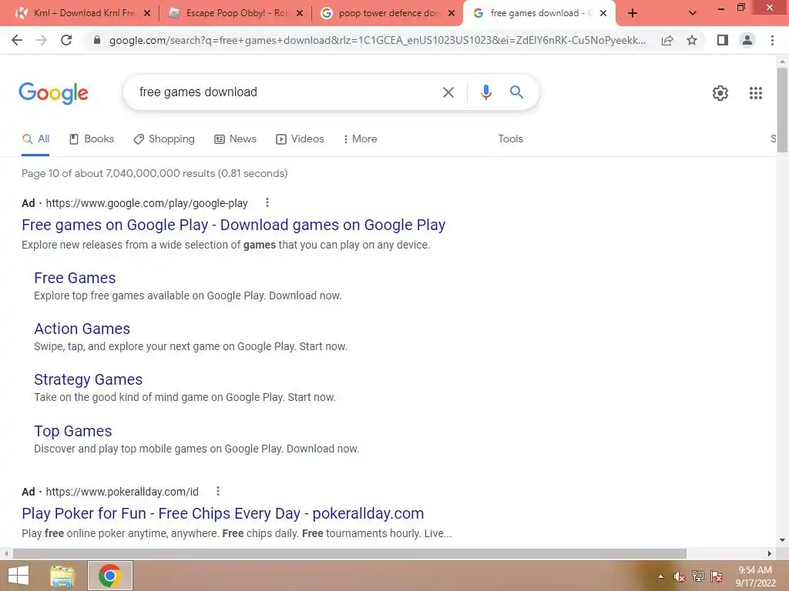Click the network tray icon
The image size is (789, 591).
pos(697,576)
